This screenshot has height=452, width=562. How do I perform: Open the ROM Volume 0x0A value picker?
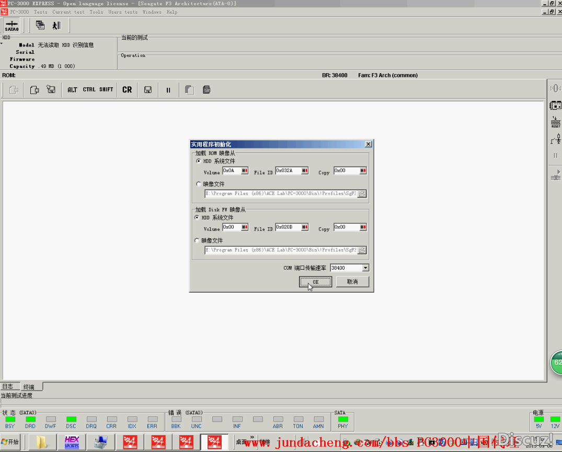(245, 171)
